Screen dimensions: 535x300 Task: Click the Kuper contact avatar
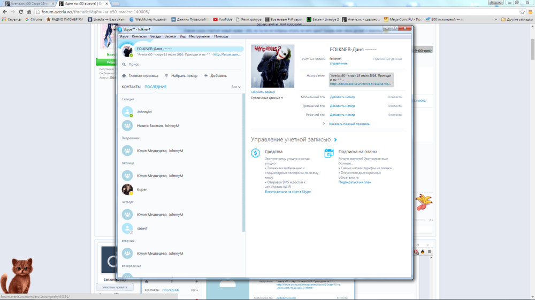pyautogui.click(x=127, y=190)
